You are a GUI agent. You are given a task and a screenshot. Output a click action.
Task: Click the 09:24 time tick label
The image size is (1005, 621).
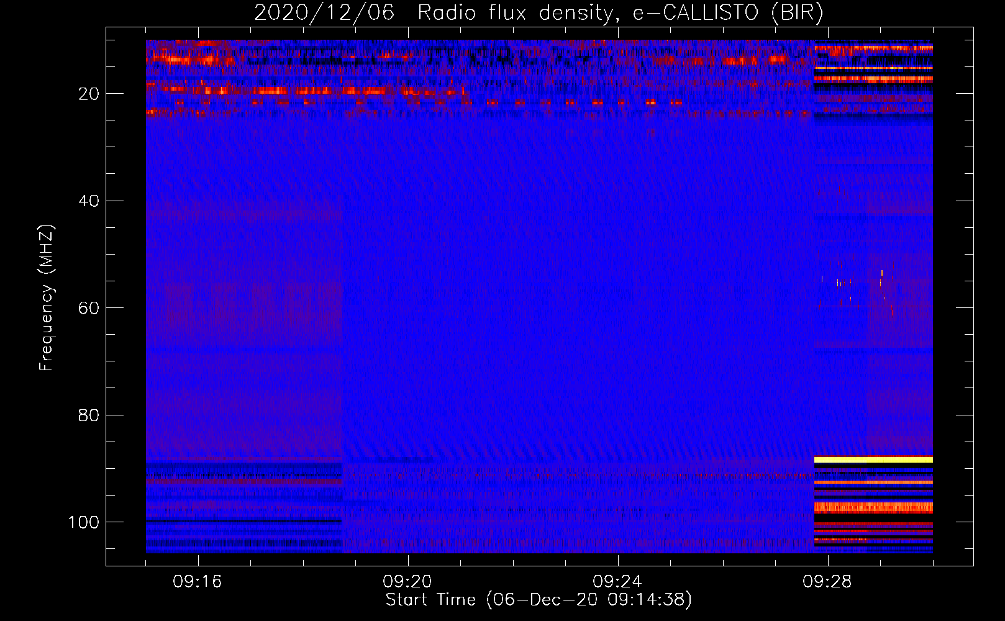617,581
